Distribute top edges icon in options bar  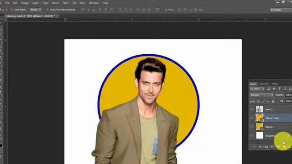[x=120, y=10]
